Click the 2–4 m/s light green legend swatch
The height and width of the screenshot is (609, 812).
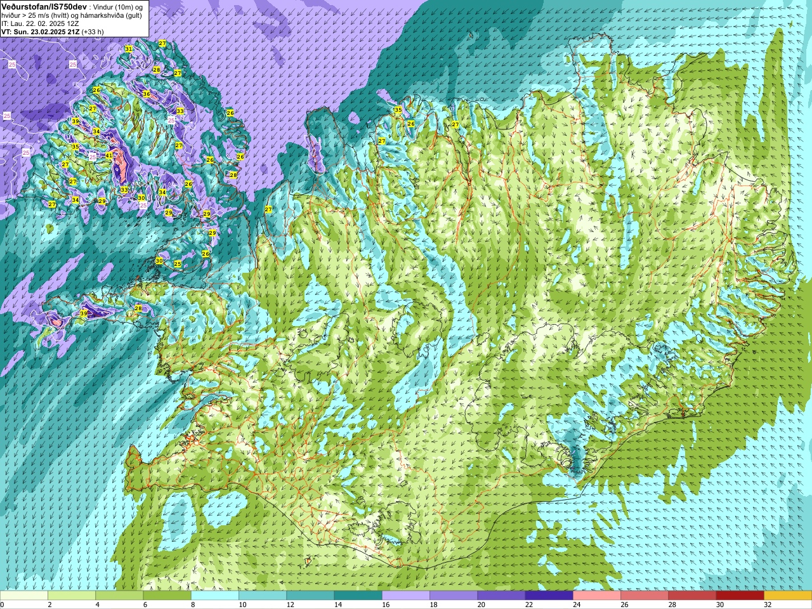pyautogui.click(x=72, y=596)
